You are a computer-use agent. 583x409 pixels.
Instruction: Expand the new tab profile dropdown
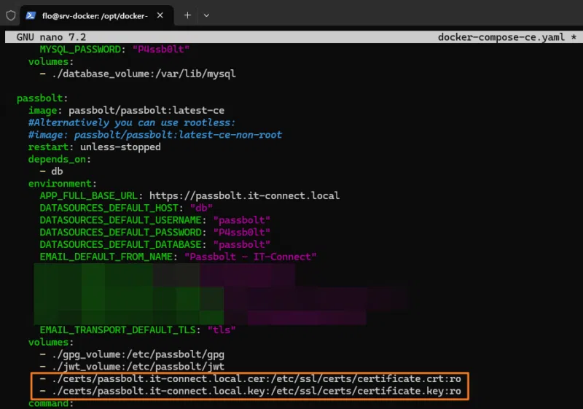206,15
